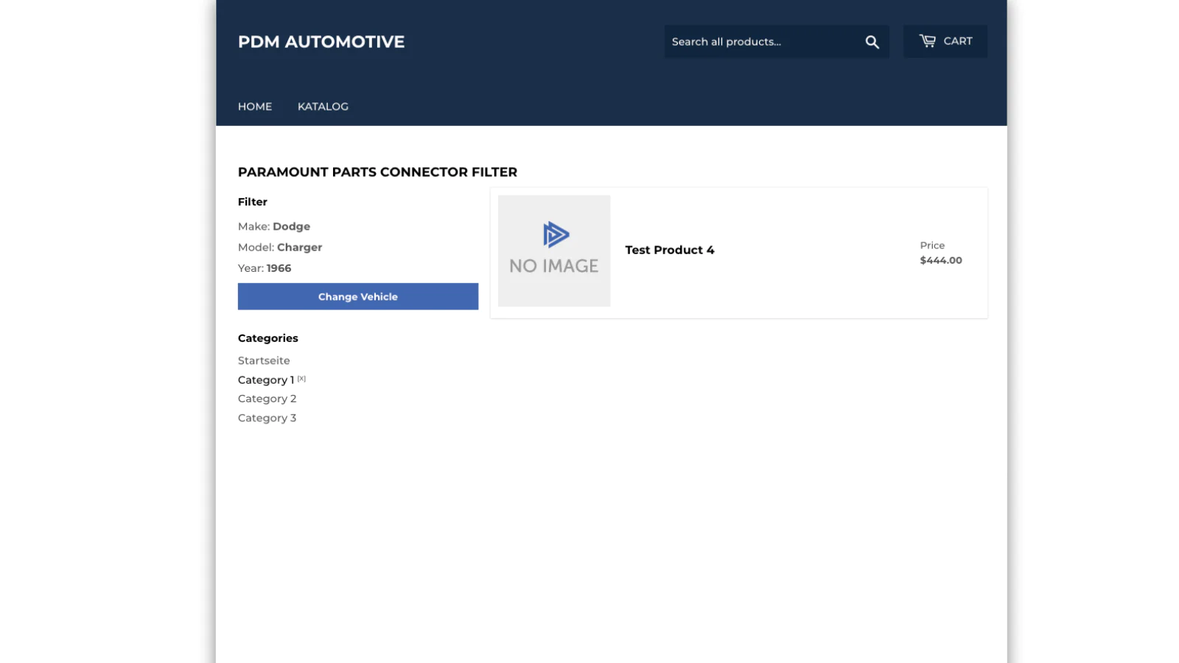The height and width of the screenshot is (663, 1179).
Task: Select the Category 1 link
Action: pos(265,380)
